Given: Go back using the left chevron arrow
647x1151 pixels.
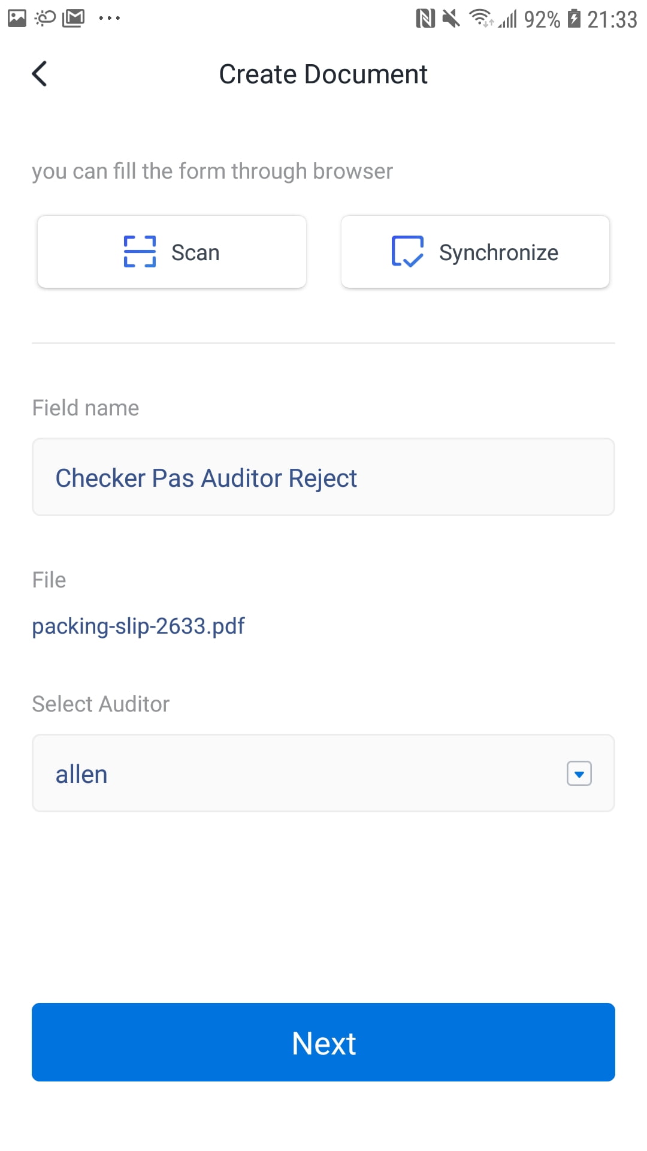Looking at the screenshot, I should [x=40, y=74].
